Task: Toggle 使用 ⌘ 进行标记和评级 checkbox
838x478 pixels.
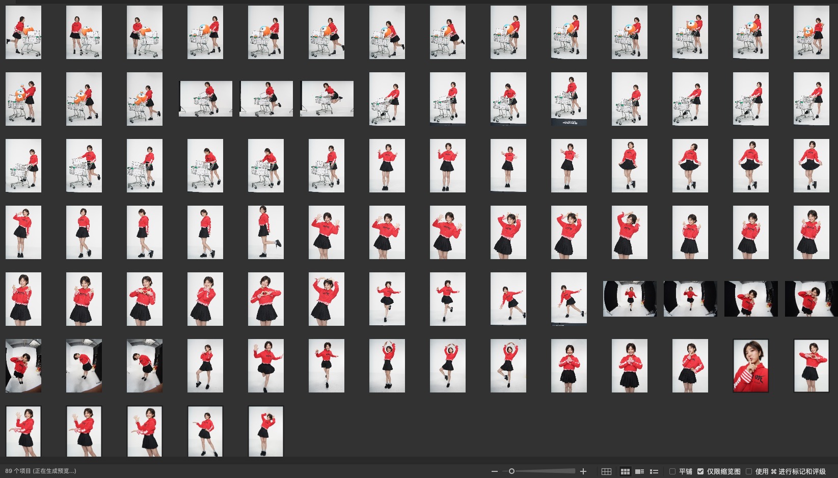Action: click(x=749, y=471)
